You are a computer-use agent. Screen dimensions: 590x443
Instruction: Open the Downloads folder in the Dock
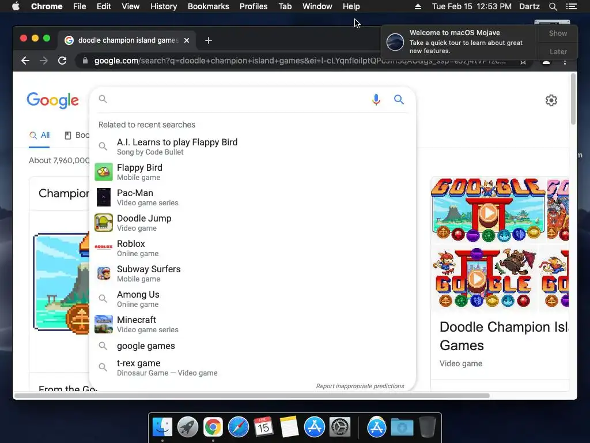[402, 427]
